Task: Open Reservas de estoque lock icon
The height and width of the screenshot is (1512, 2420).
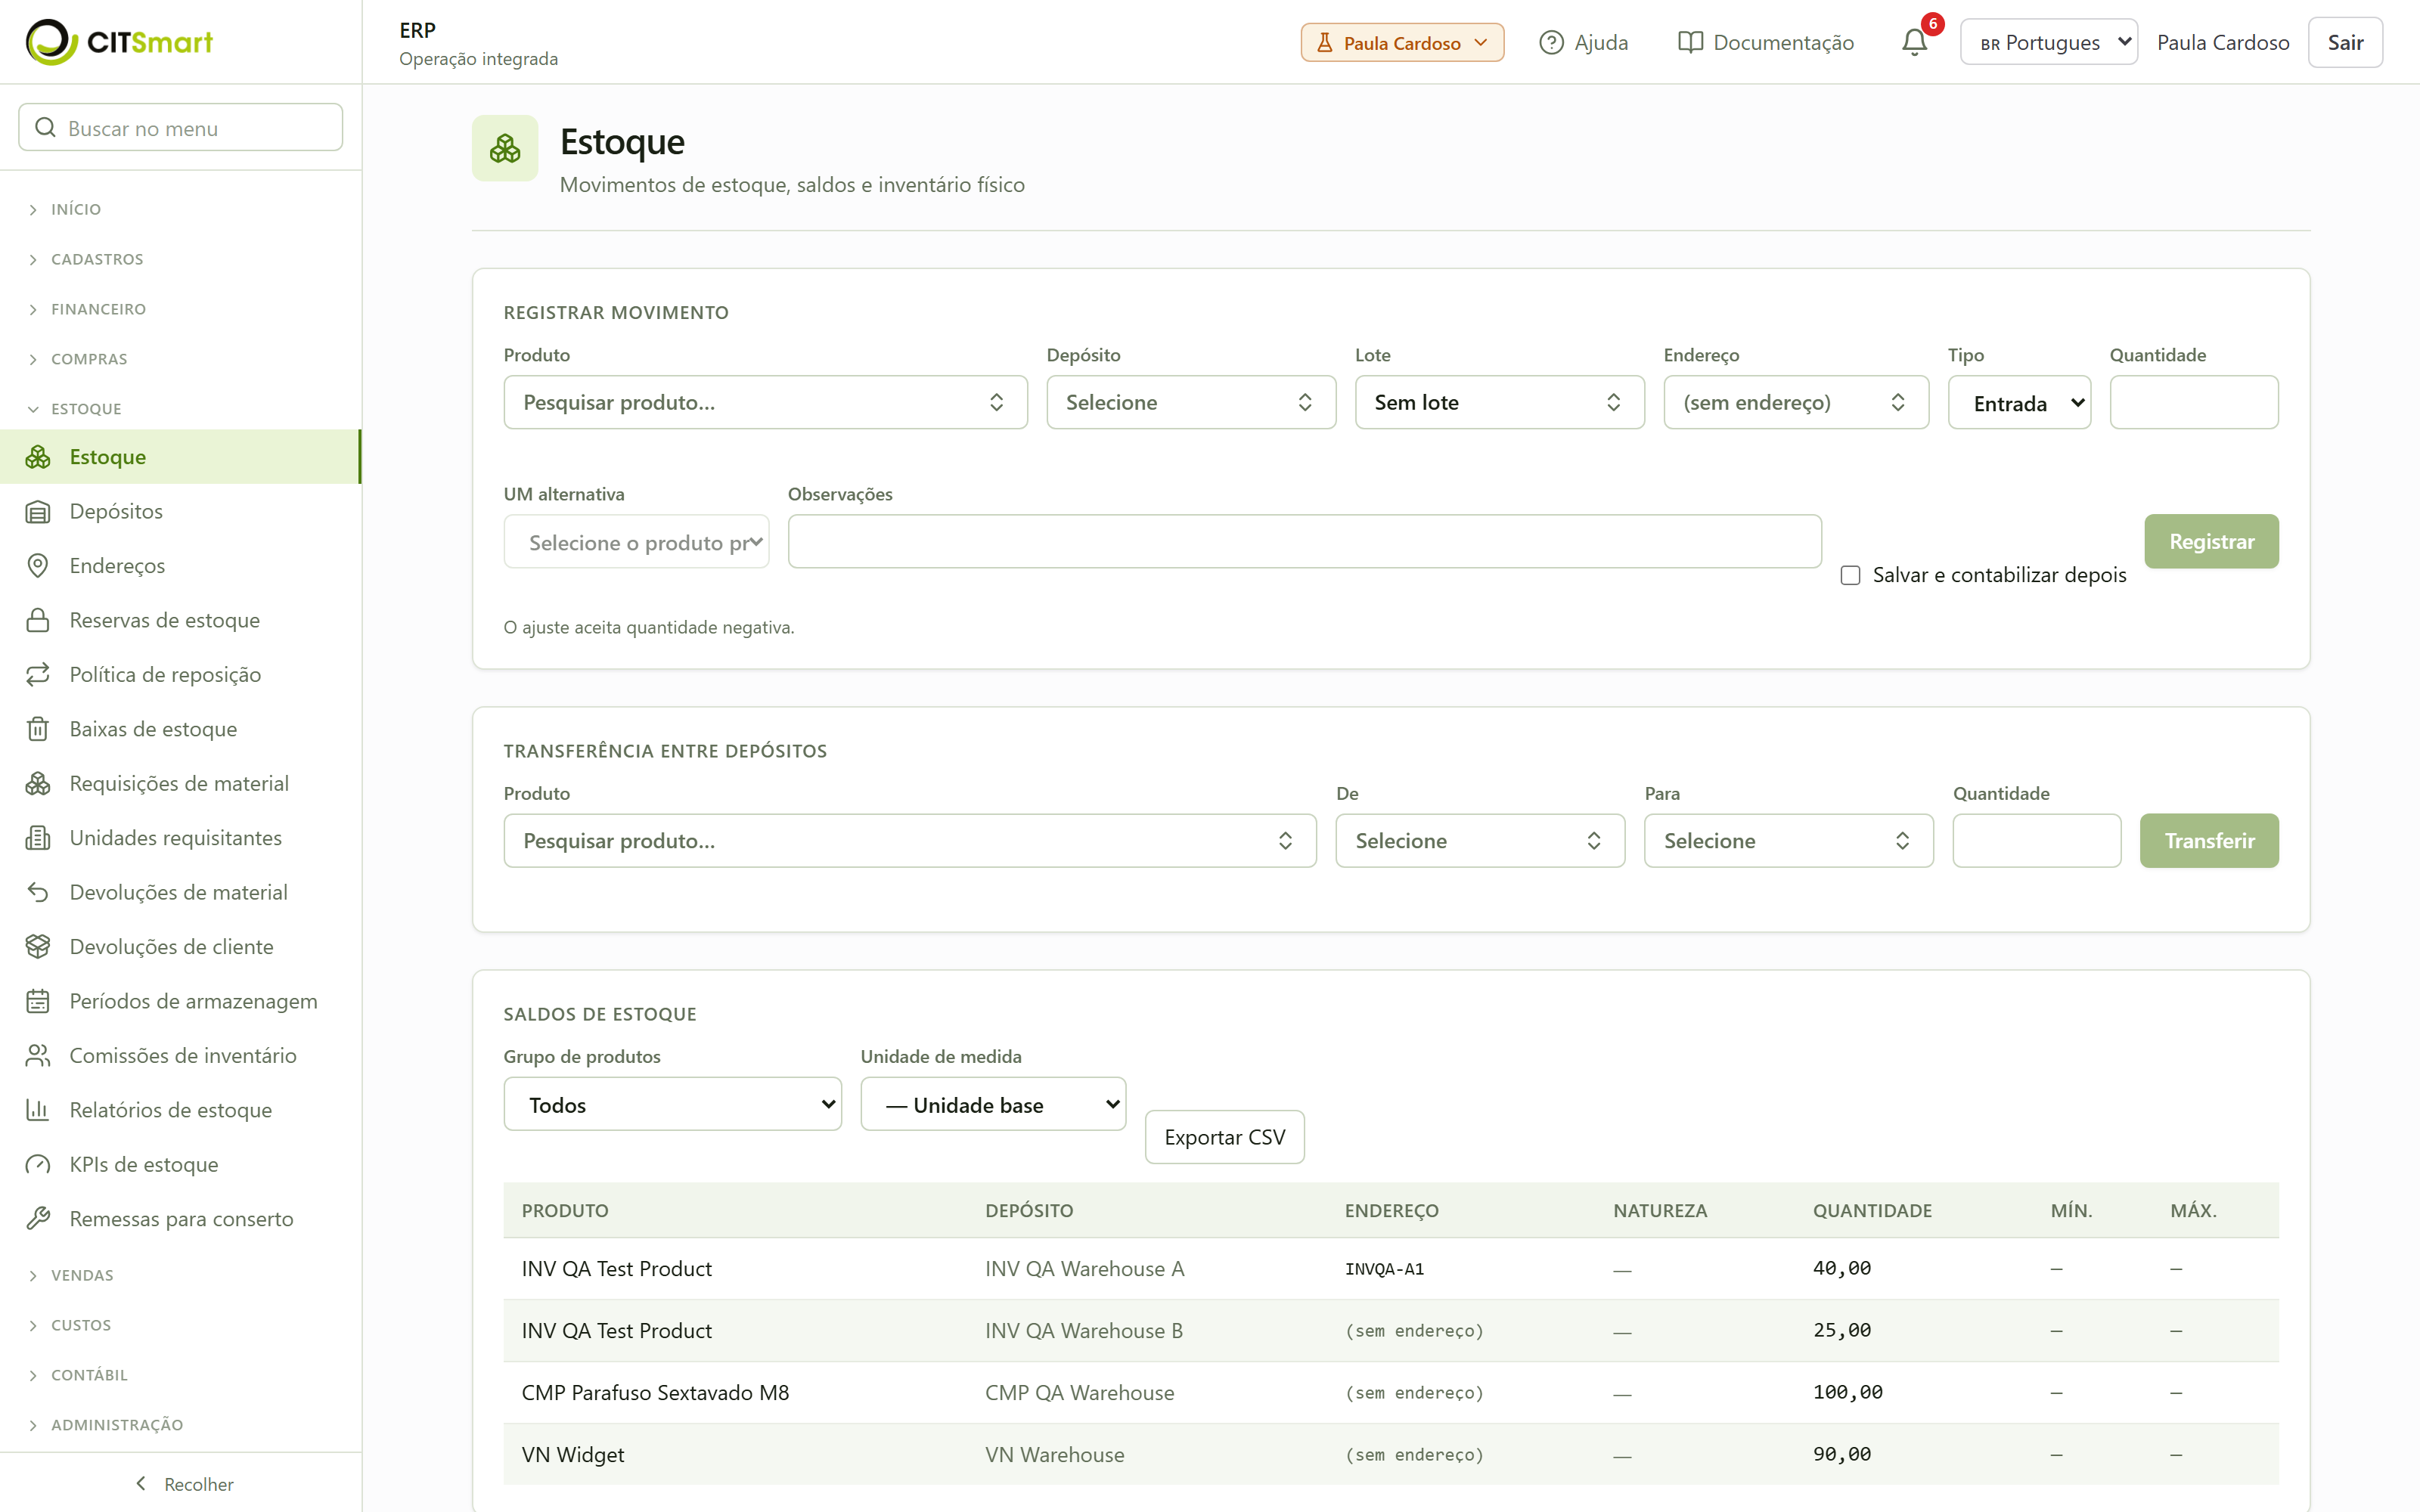Action: click(38, 620)
